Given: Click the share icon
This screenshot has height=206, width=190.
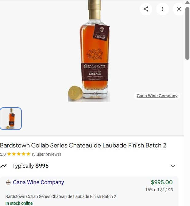Looking at the screenshot, I should coord(146,9).
